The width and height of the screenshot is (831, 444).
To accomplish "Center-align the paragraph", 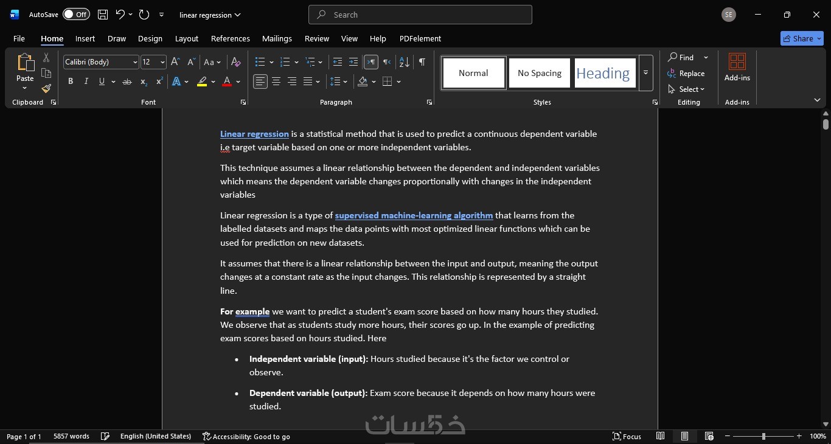I will 276,82.
